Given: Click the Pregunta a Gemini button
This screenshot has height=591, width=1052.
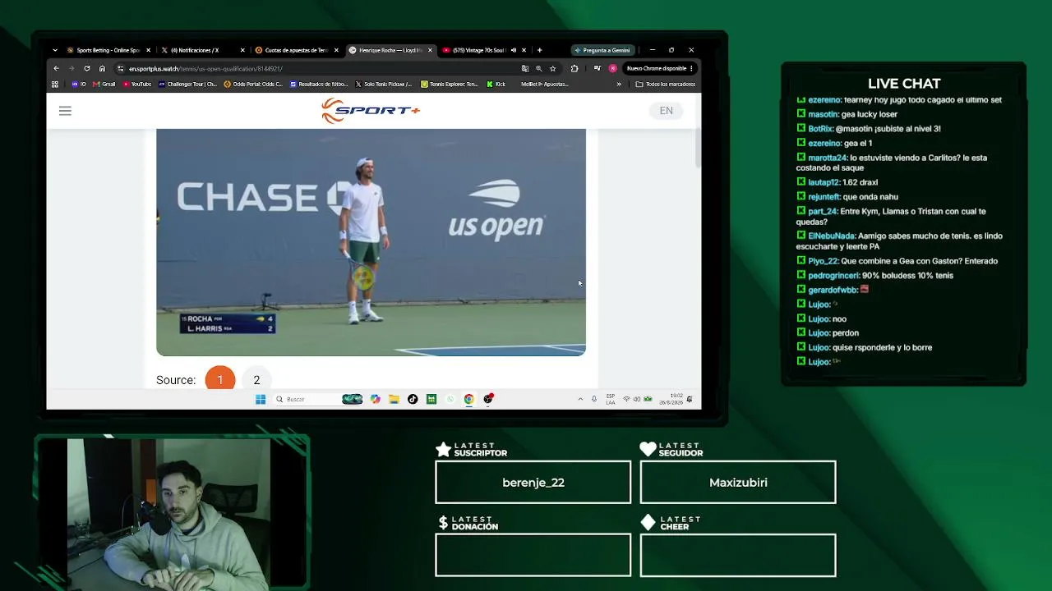Looking at the screenshot, I should tap(602, 50).
